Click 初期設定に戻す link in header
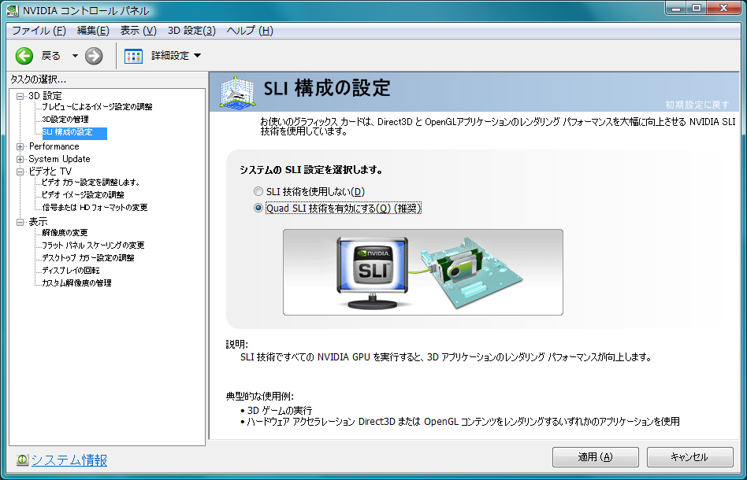The height and width of the screenshot is (480, 747). [x=697, y=105]
